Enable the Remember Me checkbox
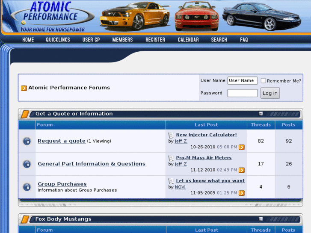 [263, 80]
